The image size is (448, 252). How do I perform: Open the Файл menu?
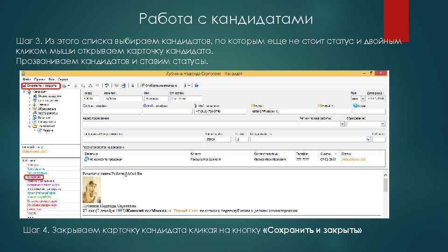coord(26,79)
